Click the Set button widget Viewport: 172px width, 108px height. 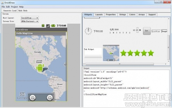click(x=147, y=31)
